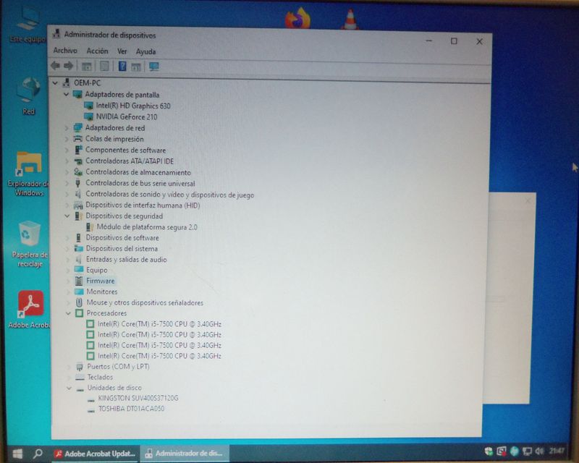Select the Firmware category label
The width and height of the screenshot is (579, 463).
(x=101, y=281)
